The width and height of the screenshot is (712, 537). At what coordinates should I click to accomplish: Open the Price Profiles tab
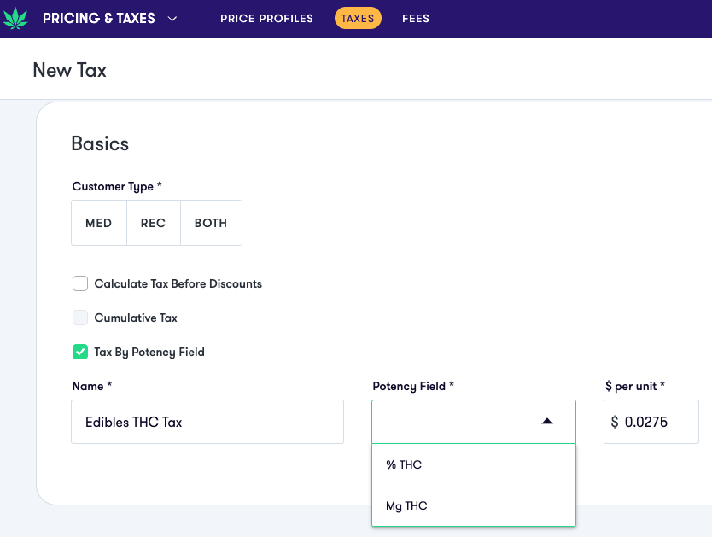click(x=266, y=19)
